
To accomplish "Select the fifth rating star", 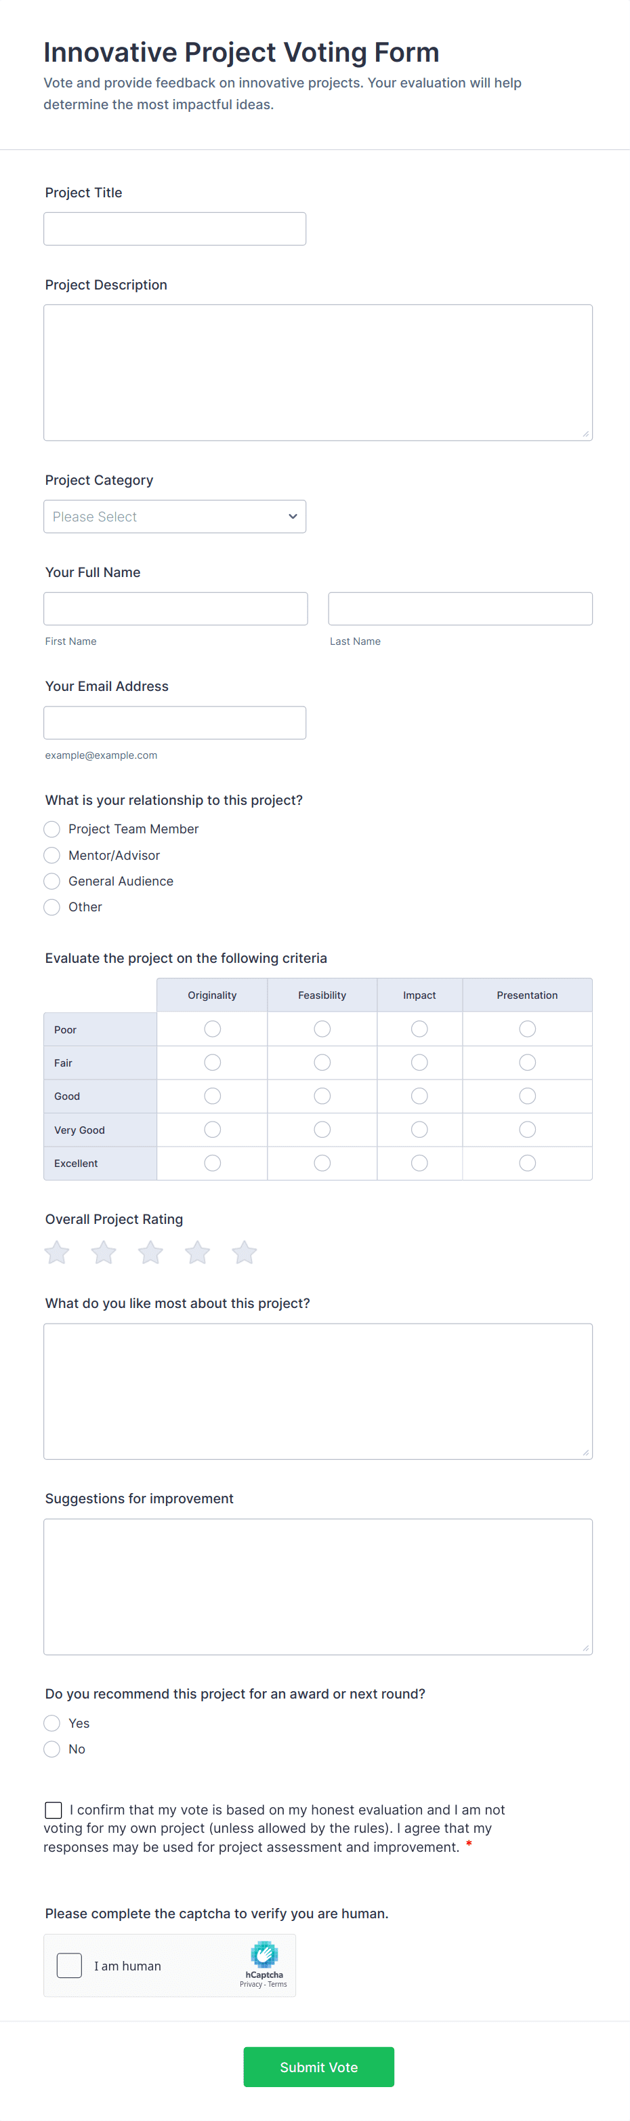I will pos(245,1252).
